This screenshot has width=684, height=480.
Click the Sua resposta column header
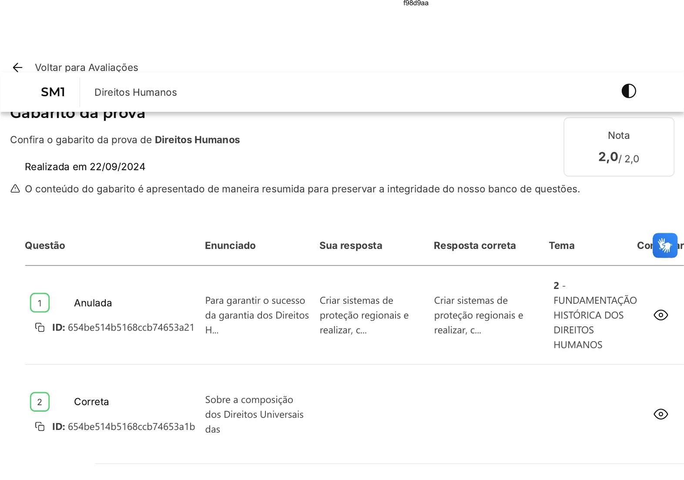[x=351, y=245]
